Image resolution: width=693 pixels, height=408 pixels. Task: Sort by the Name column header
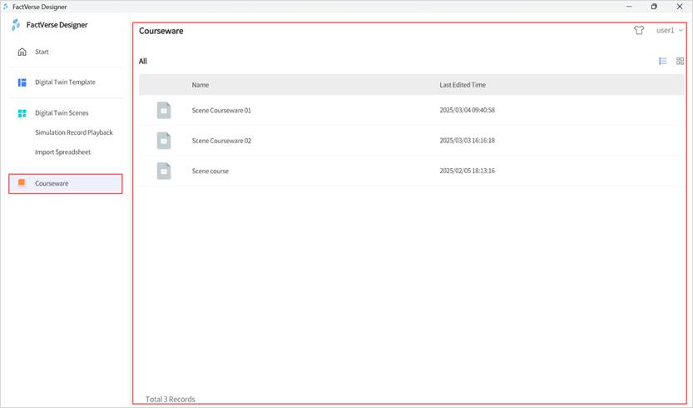tap(200, 85)
